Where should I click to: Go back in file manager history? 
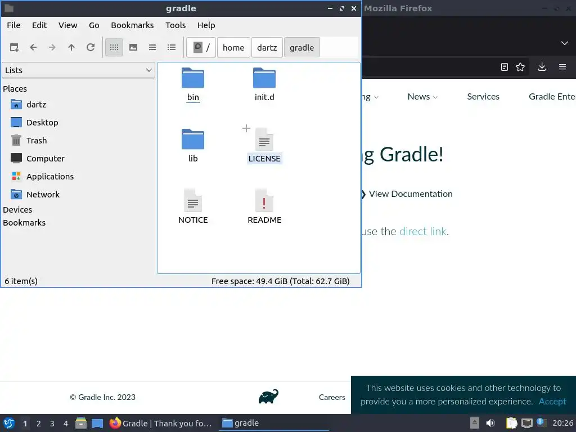click(x=33, y=47)
